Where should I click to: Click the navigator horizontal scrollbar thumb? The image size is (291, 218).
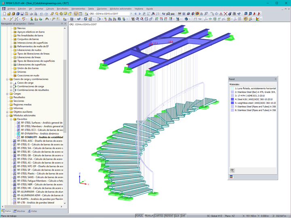click(x=17, y=207)
